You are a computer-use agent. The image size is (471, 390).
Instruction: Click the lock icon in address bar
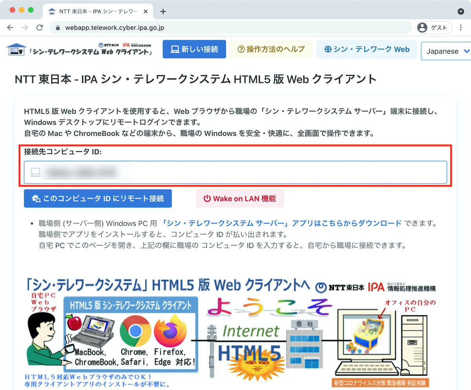pyautogui.click(x=58, y=28)
